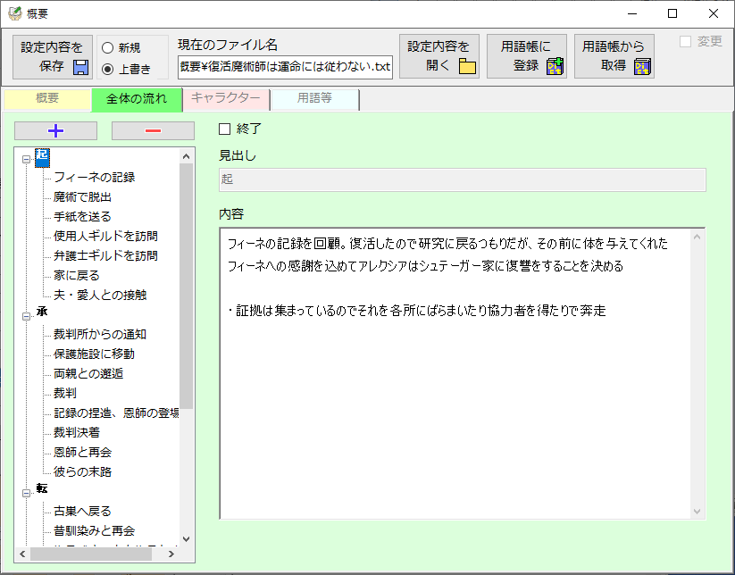This screenshot has width=735, height=575.
Task: Select the 起 tree heading
Action: click(x=42, y=157)
